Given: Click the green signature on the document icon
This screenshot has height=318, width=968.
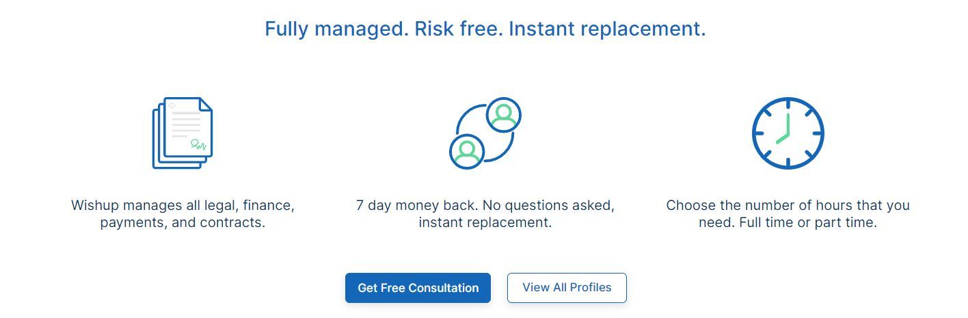Looking at the screenshot, I should click(198, 144).
